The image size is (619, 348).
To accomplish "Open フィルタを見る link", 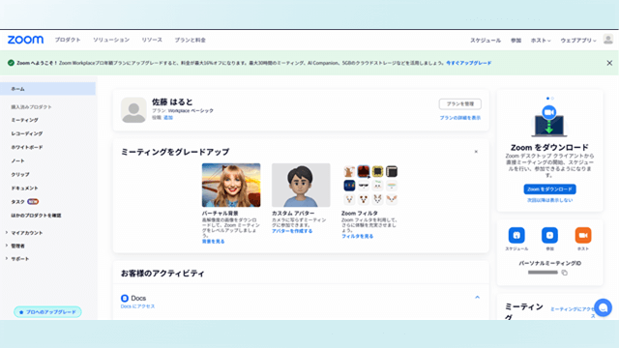I will point(357,236).
